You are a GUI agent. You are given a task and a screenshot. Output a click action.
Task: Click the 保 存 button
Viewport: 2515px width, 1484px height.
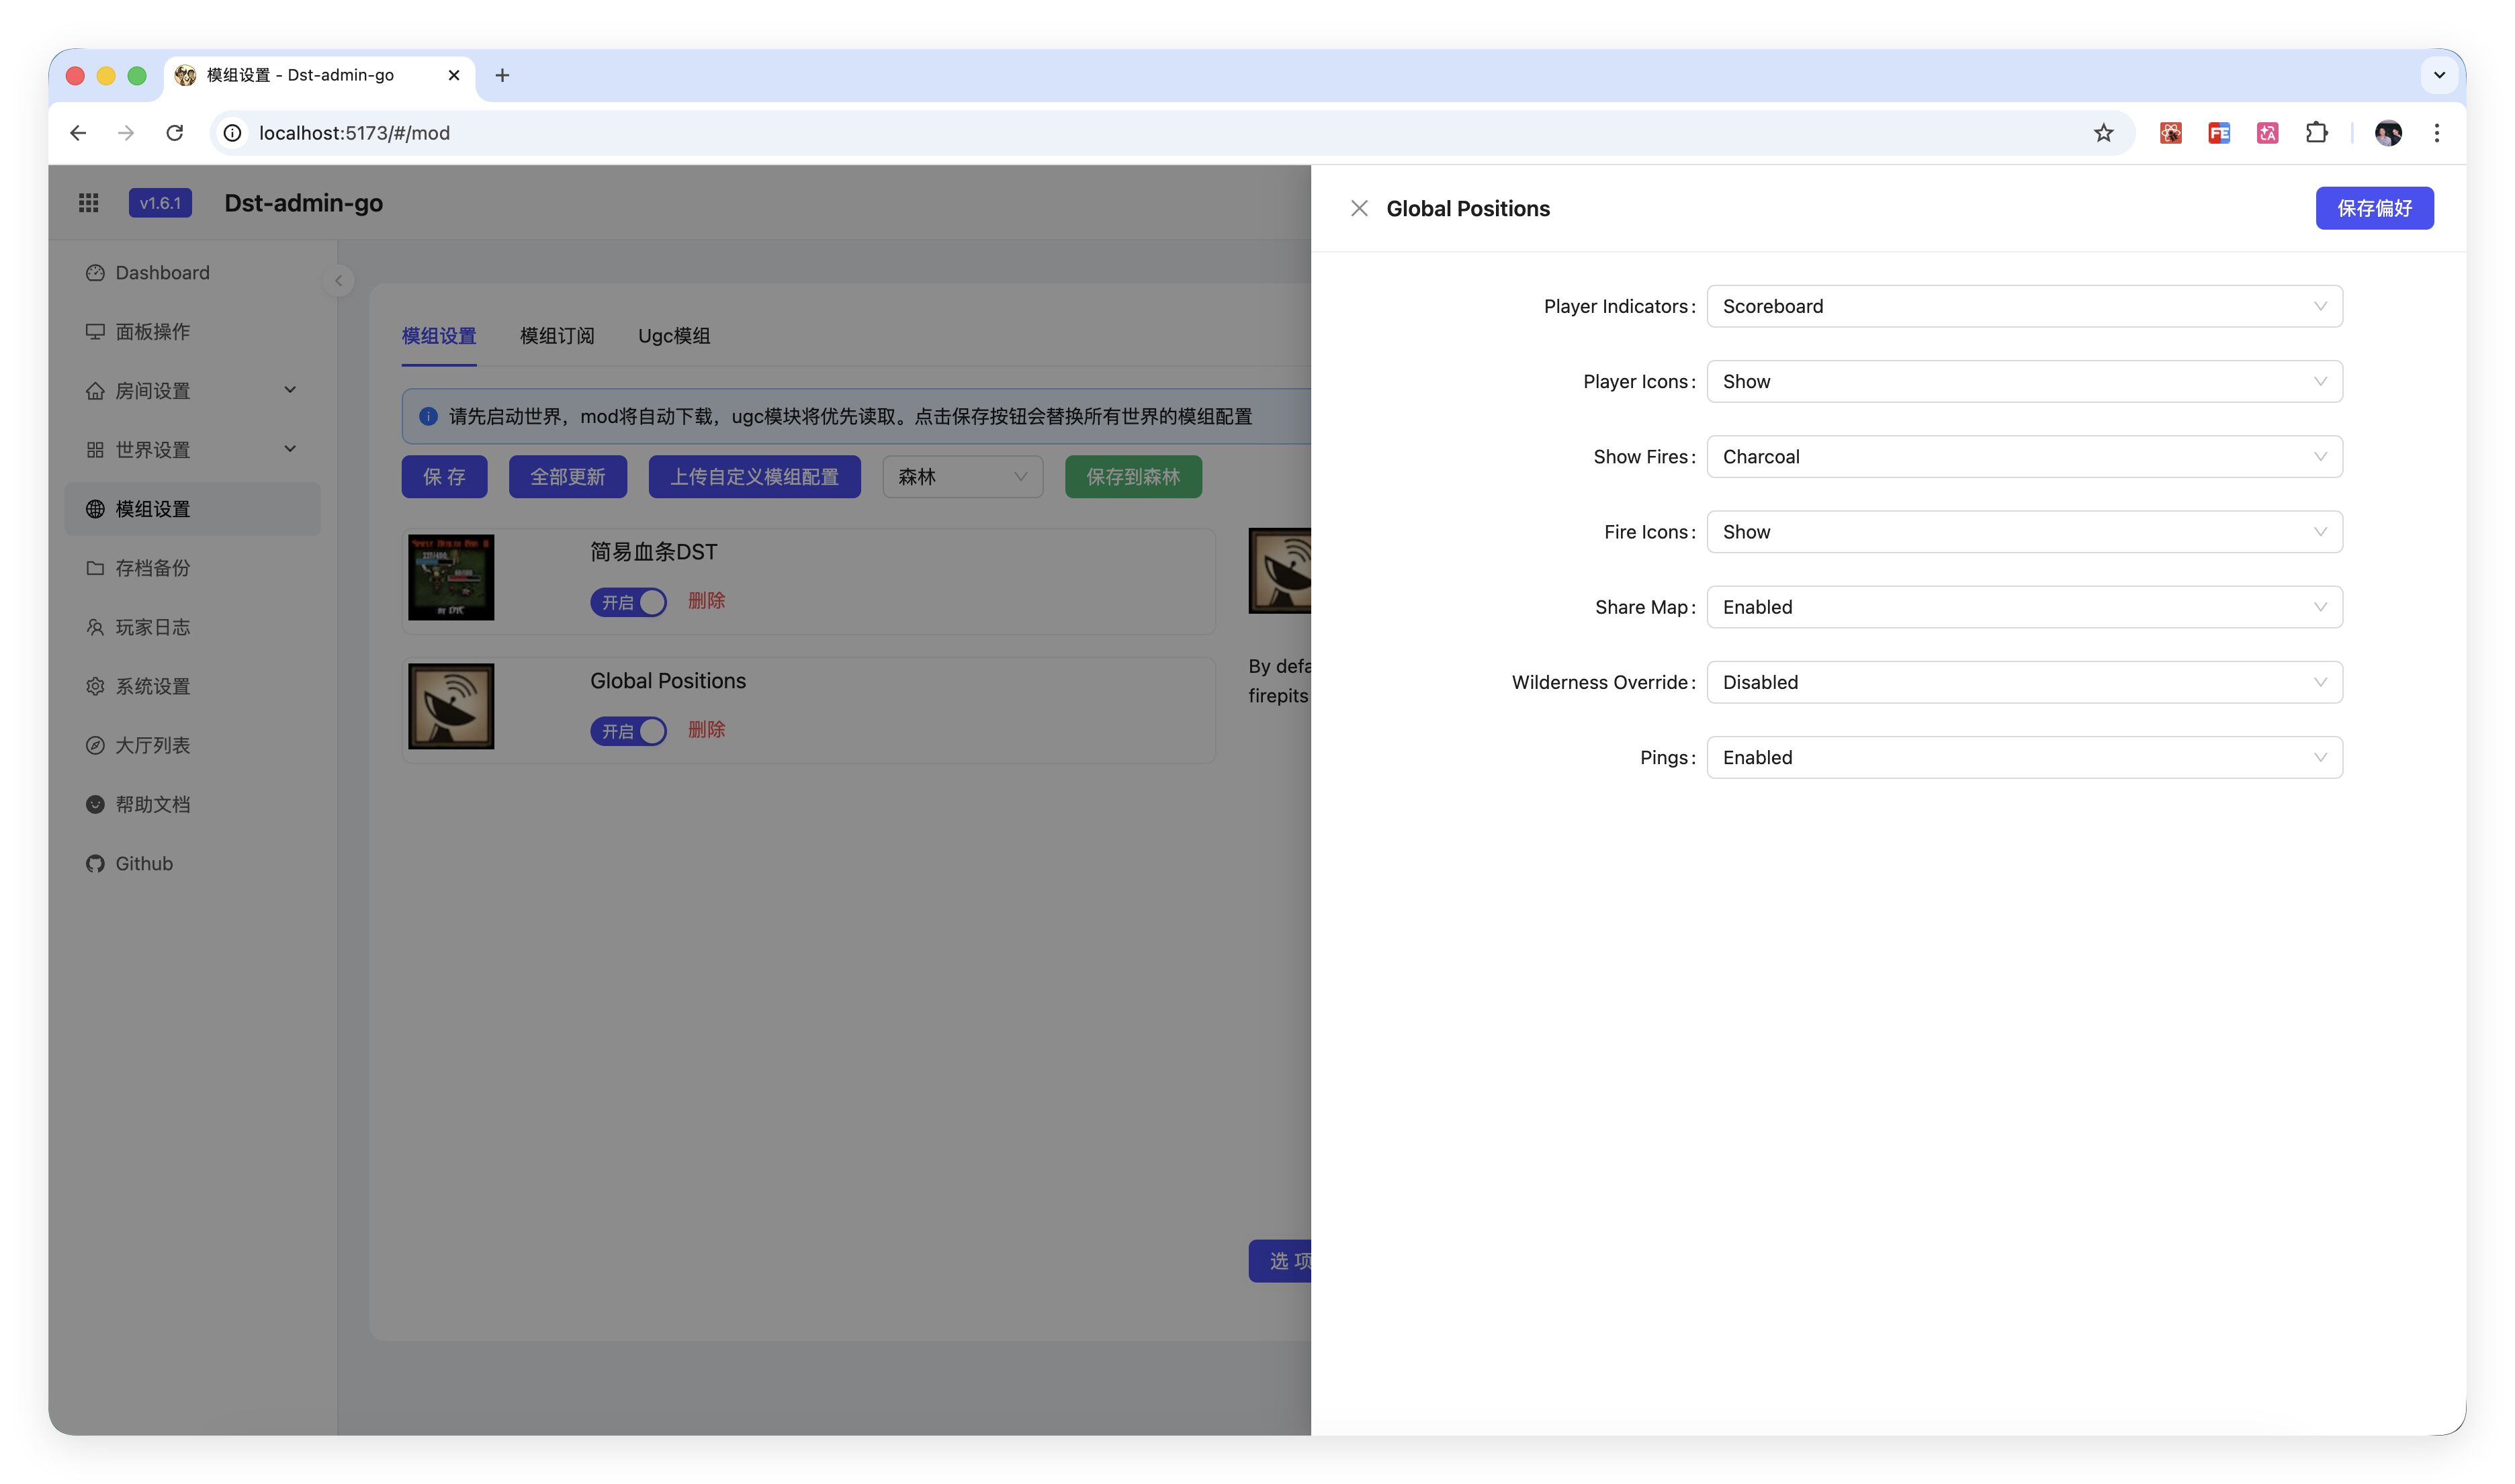pos(444,477)
